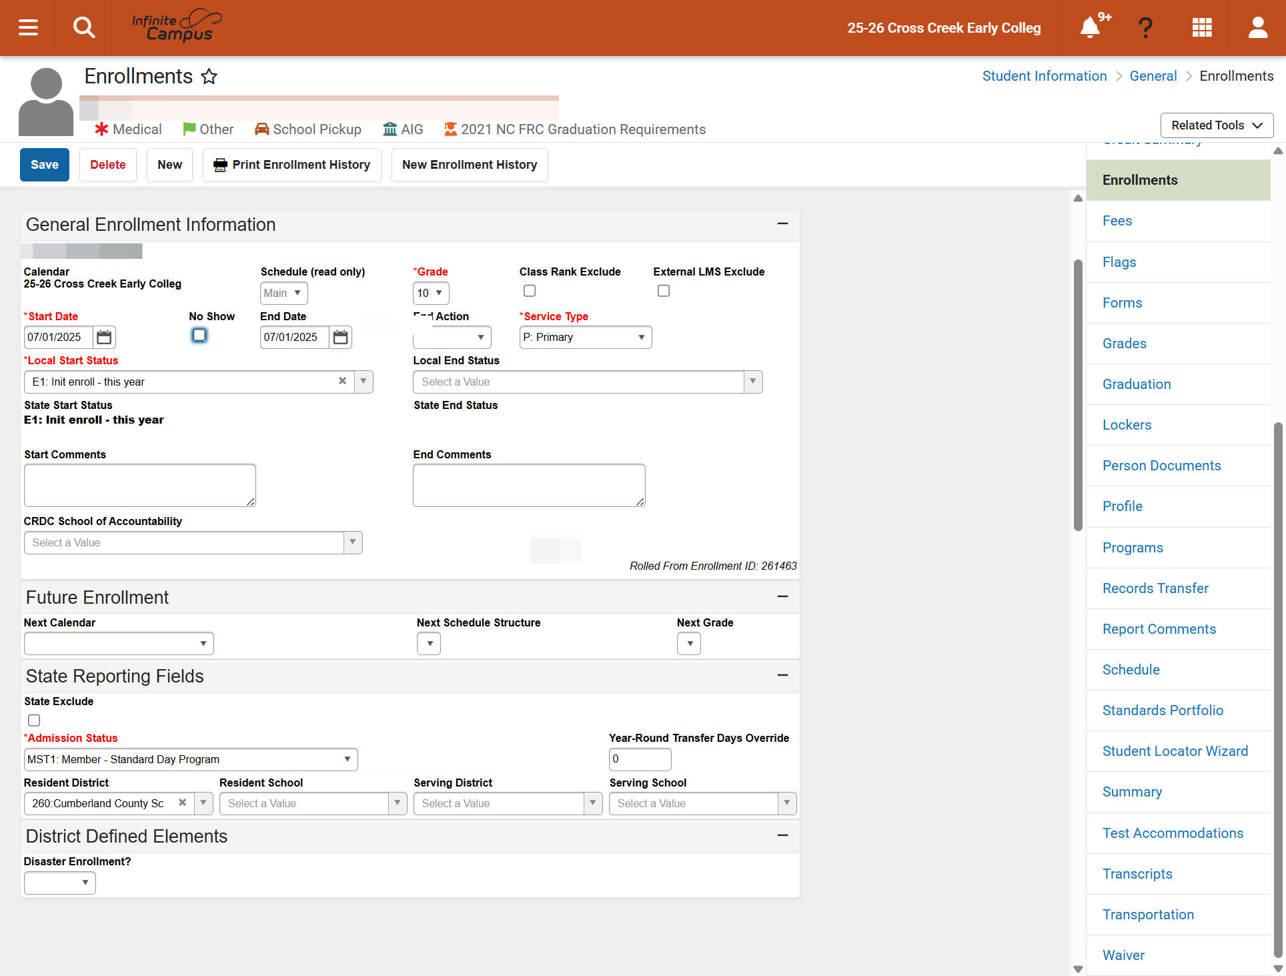Open the hamburger main menu
The image size is (1286, 976).
28,27
